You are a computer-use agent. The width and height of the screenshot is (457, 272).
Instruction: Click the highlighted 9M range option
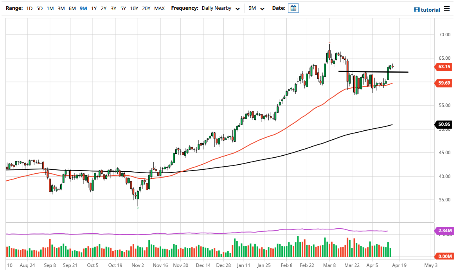[x=83, y=8]
